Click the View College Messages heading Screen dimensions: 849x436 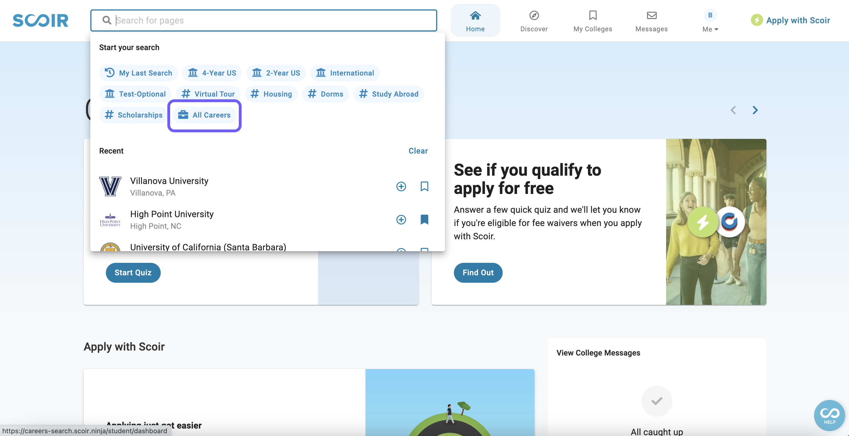tap(598, 353)
